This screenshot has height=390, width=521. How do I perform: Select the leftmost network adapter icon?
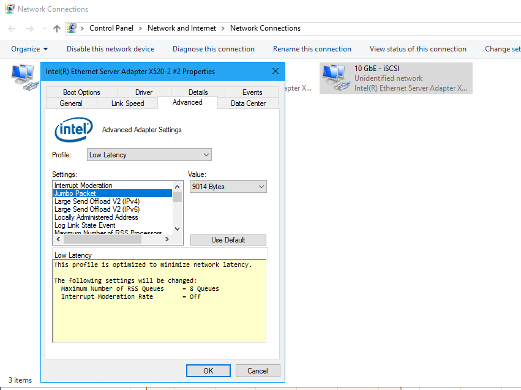25,77
